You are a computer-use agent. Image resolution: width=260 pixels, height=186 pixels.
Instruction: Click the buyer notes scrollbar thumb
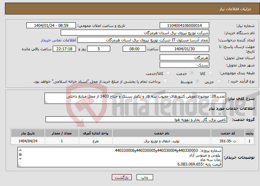coord(20,154)
